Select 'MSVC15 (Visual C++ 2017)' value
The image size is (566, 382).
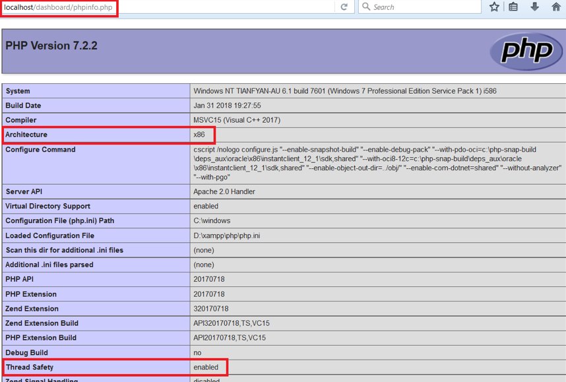tap(237, 120)
